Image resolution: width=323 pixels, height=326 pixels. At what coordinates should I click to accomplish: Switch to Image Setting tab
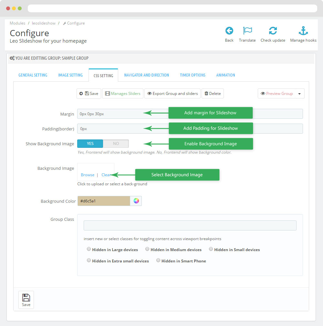point(70,75)
